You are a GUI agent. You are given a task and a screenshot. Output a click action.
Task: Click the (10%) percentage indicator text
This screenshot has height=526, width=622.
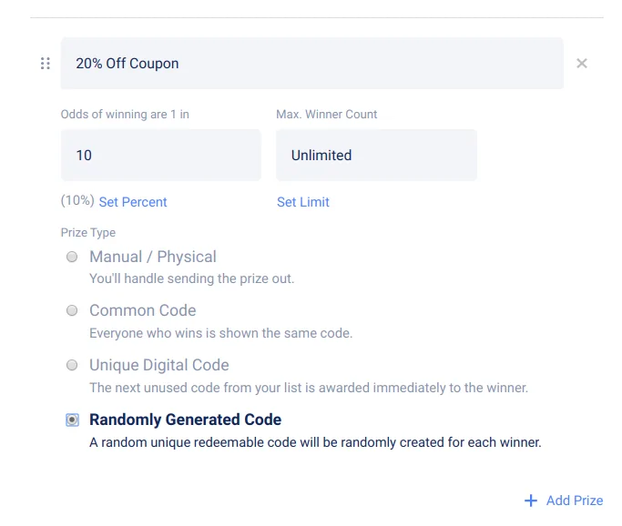(x=77, y=201)
